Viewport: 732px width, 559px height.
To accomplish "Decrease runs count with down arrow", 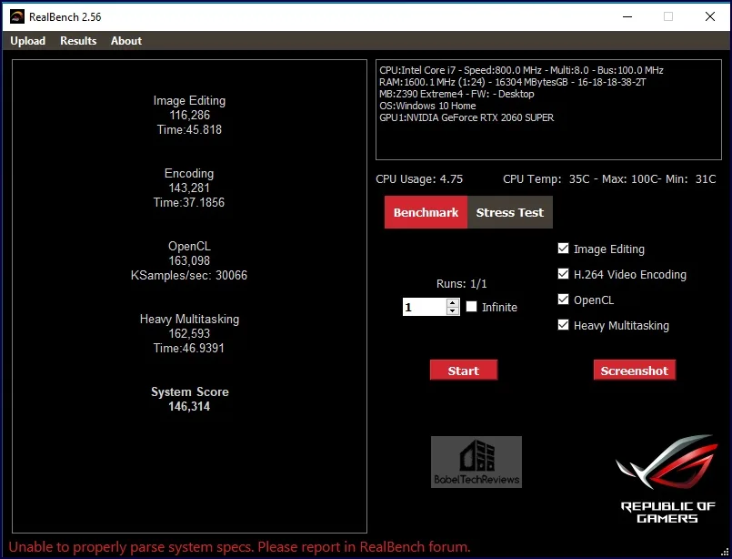I will (x=452, y=310).
